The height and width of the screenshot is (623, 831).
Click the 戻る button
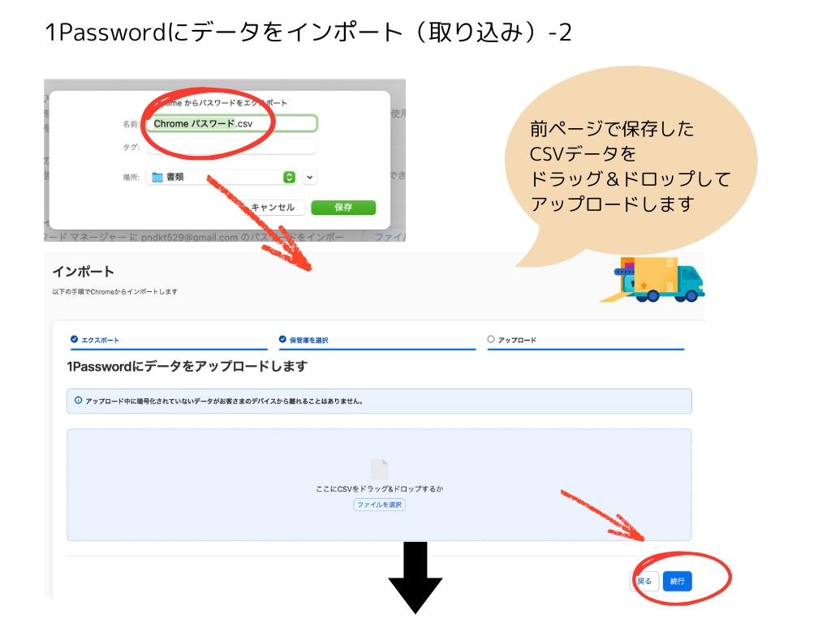(645, 581)
